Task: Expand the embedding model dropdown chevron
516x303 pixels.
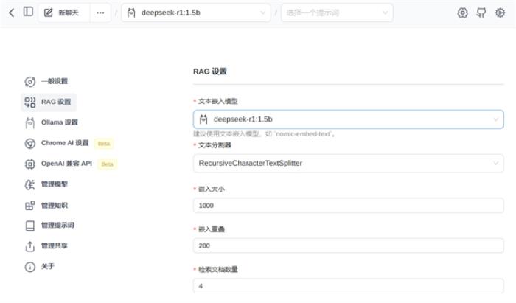Action: [x=495, y=119]
